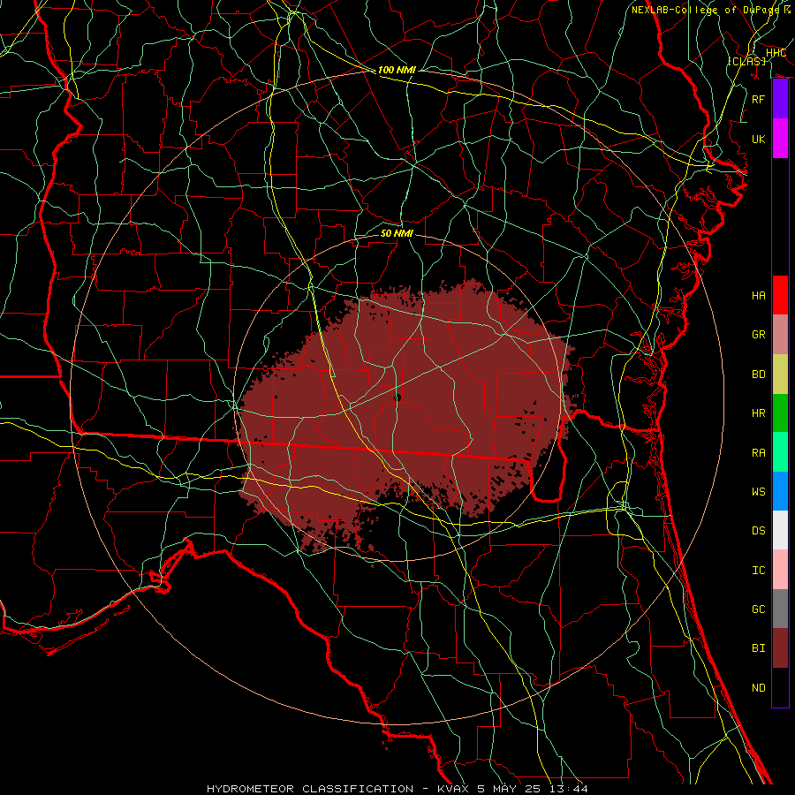Click the WS legend label
Image resolution: width=795 pixels, height=795 pixels.
(759, 492)
